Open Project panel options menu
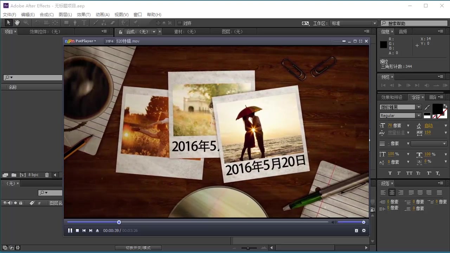The image size is (450, 253). pyautogui.click(x=104, y=31)
